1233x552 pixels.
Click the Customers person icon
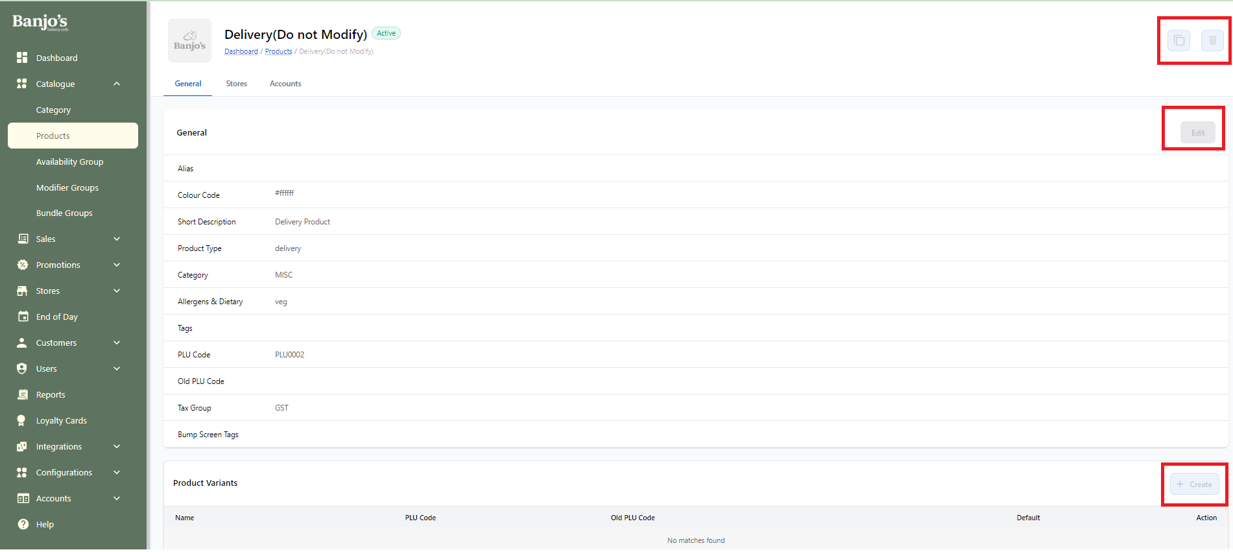22,342
